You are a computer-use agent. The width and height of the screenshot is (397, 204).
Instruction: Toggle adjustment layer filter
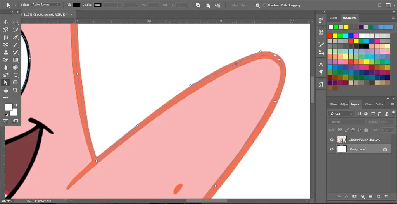point(366,114)
